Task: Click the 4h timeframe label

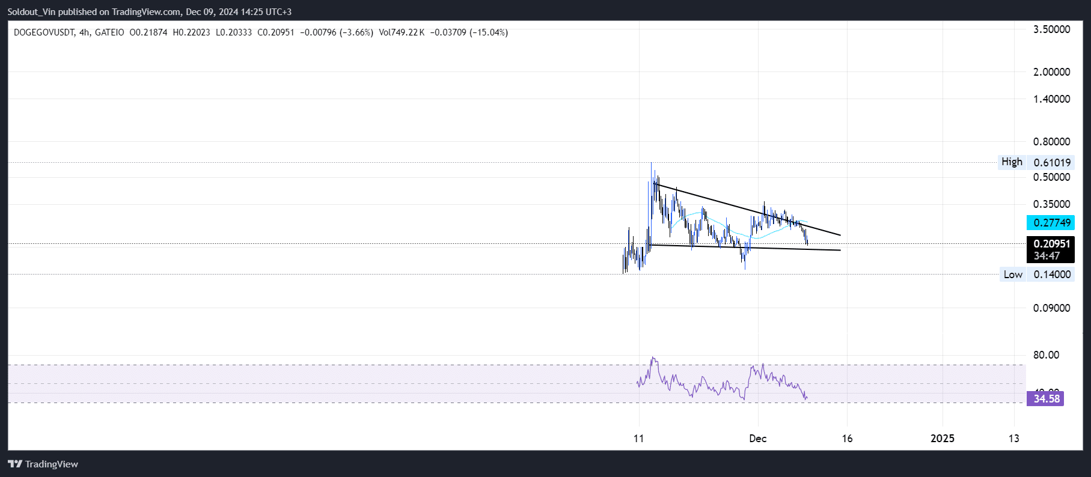Action: pos(85,32)
